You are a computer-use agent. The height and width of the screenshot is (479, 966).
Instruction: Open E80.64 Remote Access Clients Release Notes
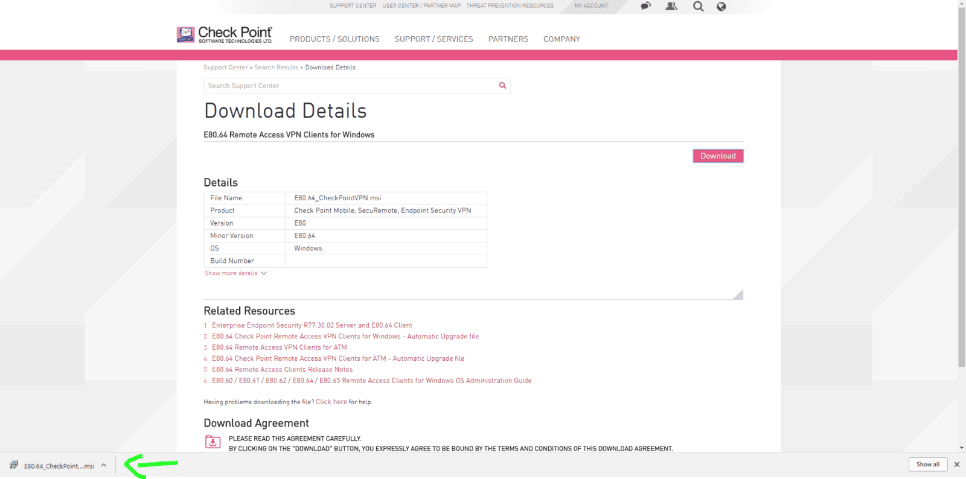[283, 369]
